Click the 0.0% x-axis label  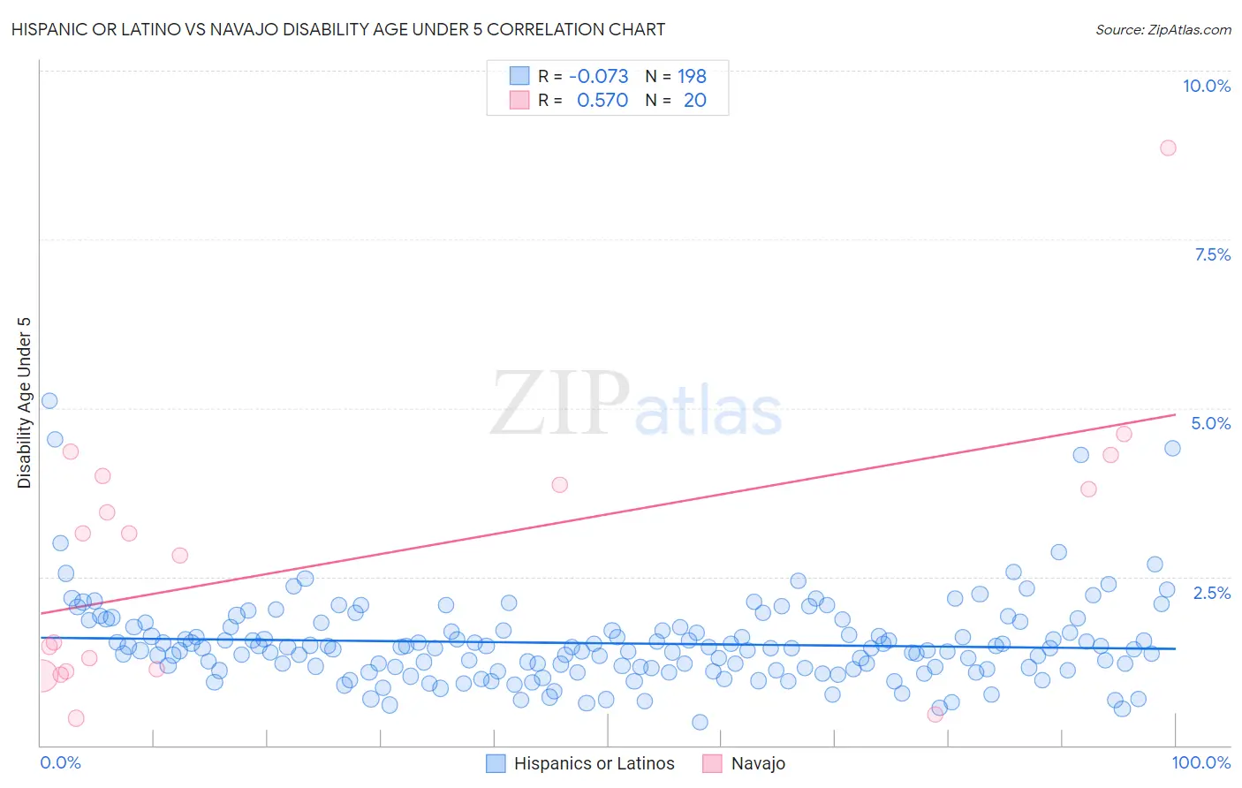[x=60, y=762]
